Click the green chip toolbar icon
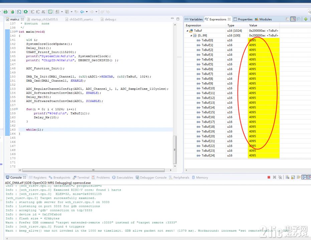Viewport: 311px width, 240px height. (x=5, y=12)
